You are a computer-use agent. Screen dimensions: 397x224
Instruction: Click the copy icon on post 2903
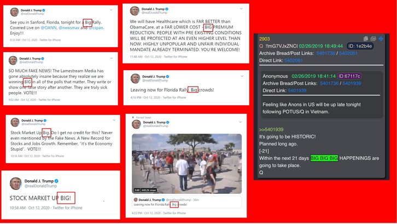point(366,38)
